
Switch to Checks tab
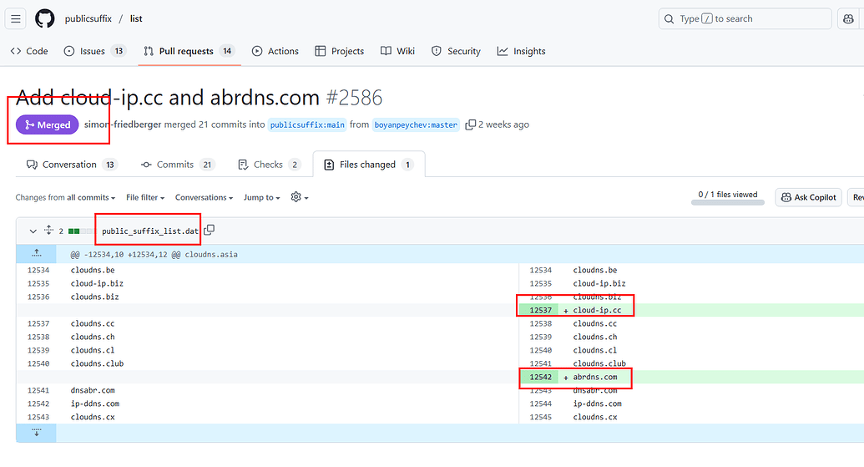point(269,165)
